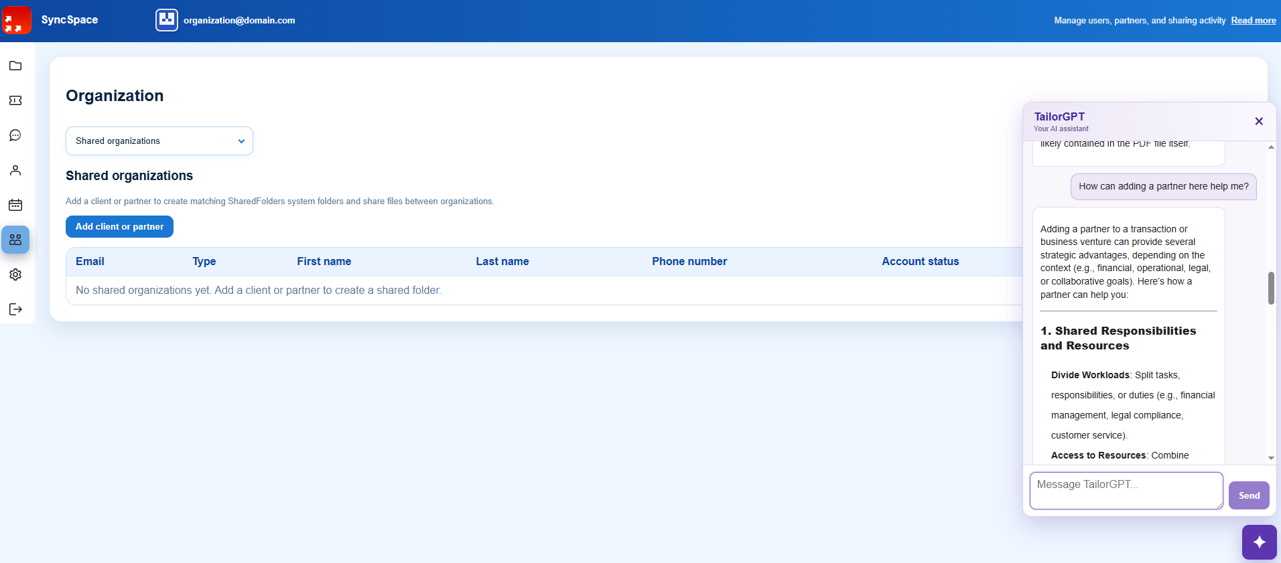Click the purple sparkle TailorGPT launcher
1281x563 pixels.
1259,542
